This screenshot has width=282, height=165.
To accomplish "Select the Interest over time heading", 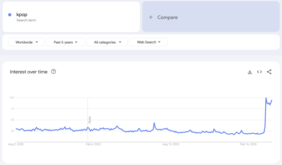I will tap(29, 72).
